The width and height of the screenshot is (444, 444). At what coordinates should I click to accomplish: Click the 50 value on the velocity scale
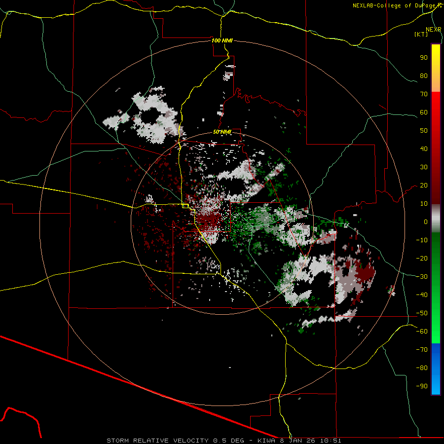coord(424,131)
